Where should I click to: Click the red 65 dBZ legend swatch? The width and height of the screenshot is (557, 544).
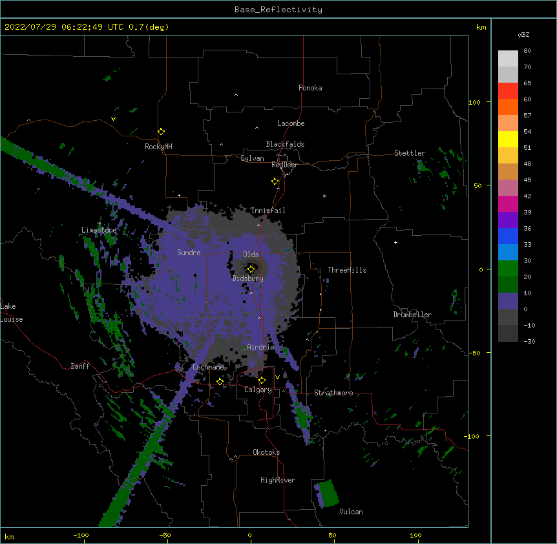[508, 91]
